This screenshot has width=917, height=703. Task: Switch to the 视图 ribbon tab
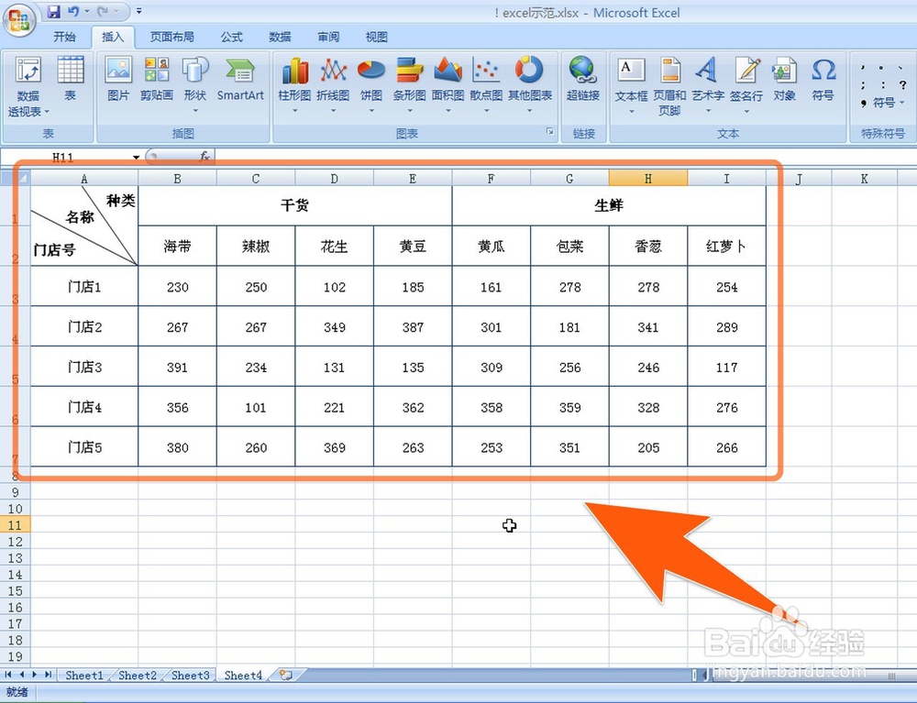click(x=376, y=37)
